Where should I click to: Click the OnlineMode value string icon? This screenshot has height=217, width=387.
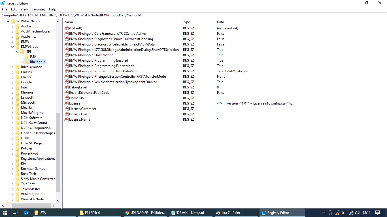tap(66, 55)
